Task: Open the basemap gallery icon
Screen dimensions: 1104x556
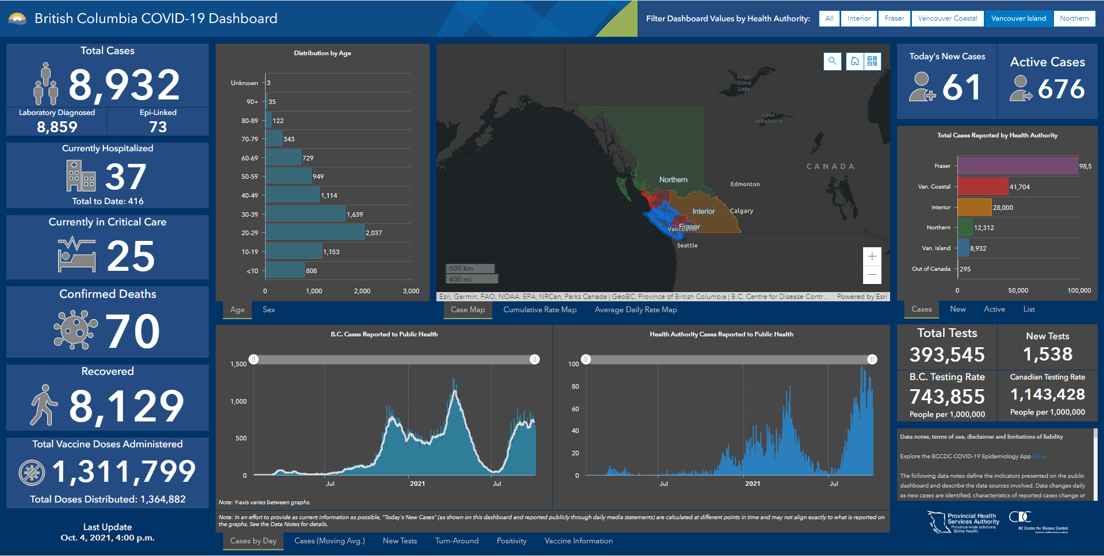Action: [872, 62]
